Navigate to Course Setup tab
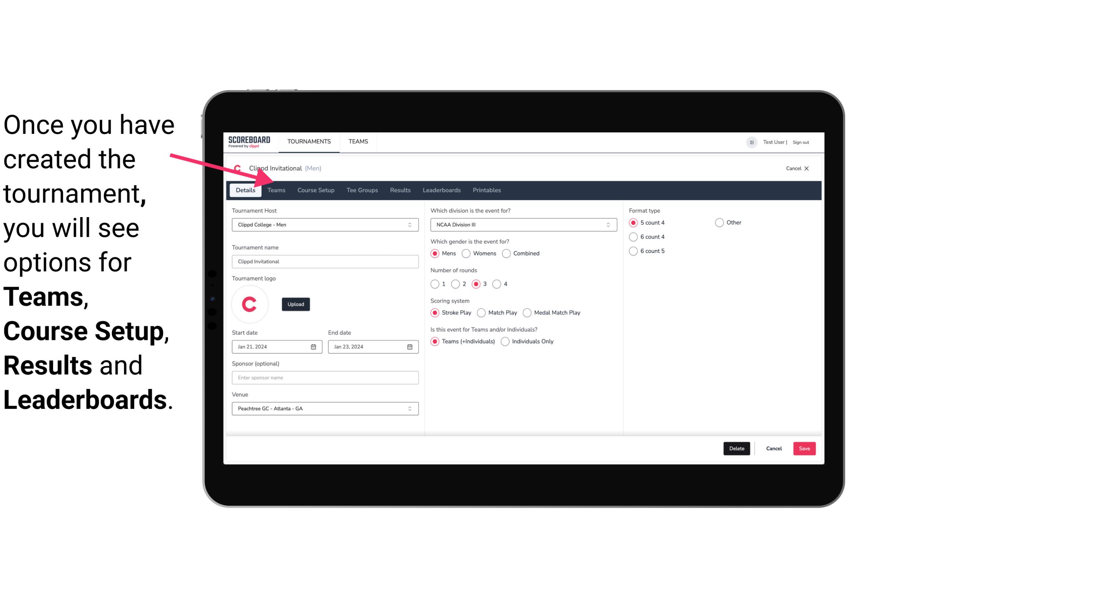The width and height of the screenshot is (1110, 597). click(x=315, y=190)
